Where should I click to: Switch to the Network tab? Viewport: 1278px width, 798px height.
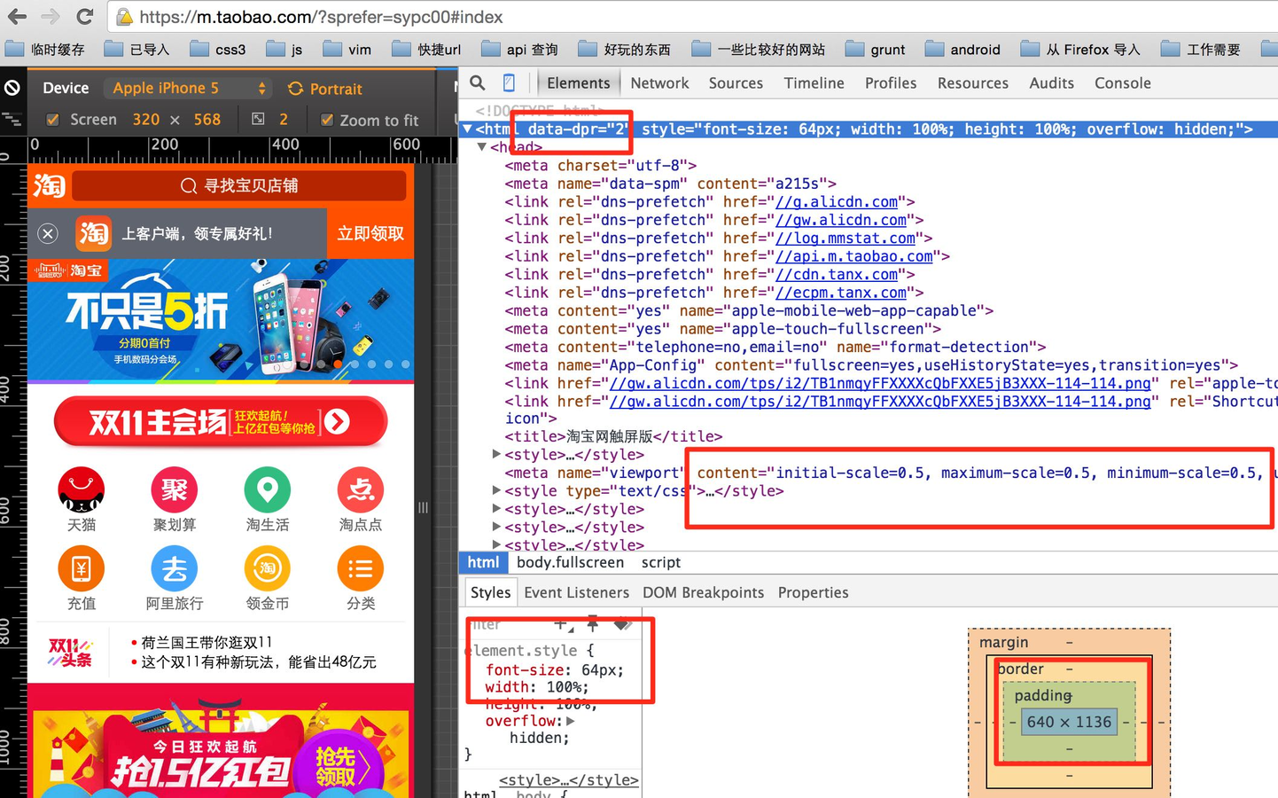[659, 82]
